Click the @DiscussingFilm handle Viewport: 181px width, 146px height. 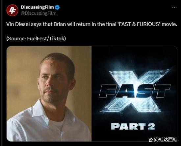pos(39,13)
